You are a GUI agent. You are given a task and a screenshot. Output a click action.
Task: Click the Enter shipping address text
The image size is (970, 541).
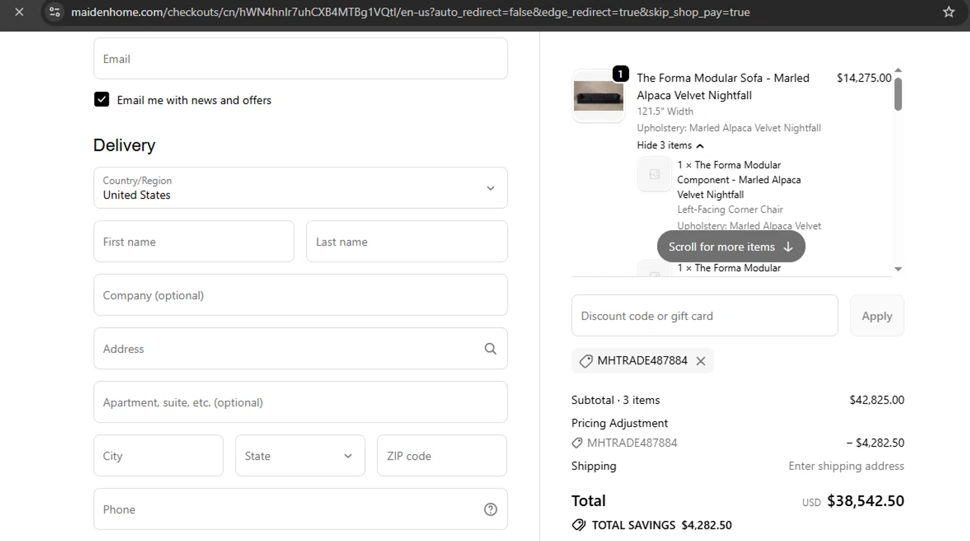pyautogui.click(x=846, y=466)
